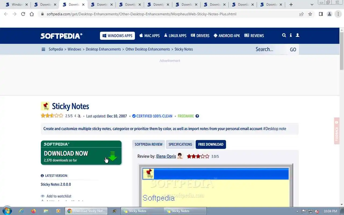This screenshot has width=344, height=215.
Task: Toggle the Chrome side panel icon
Action: pyautogui.click(x=321, y=14)
